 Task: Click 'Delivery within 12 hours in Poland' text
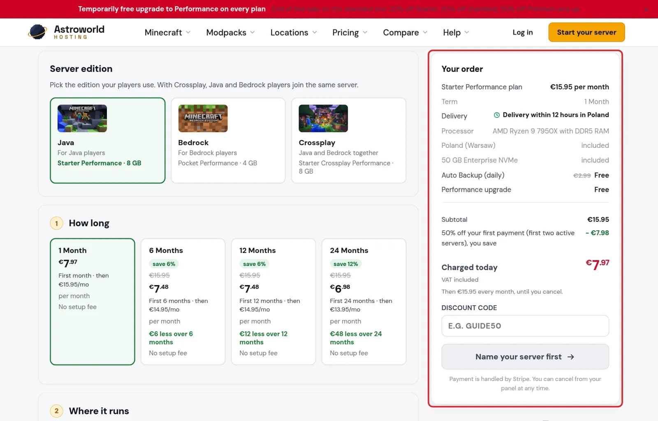tap(556, 115)
